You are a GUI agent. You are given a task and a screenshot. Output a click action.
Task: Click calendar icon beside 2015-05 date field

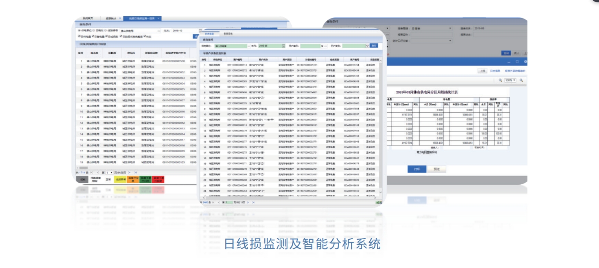(x=283, y=46)
